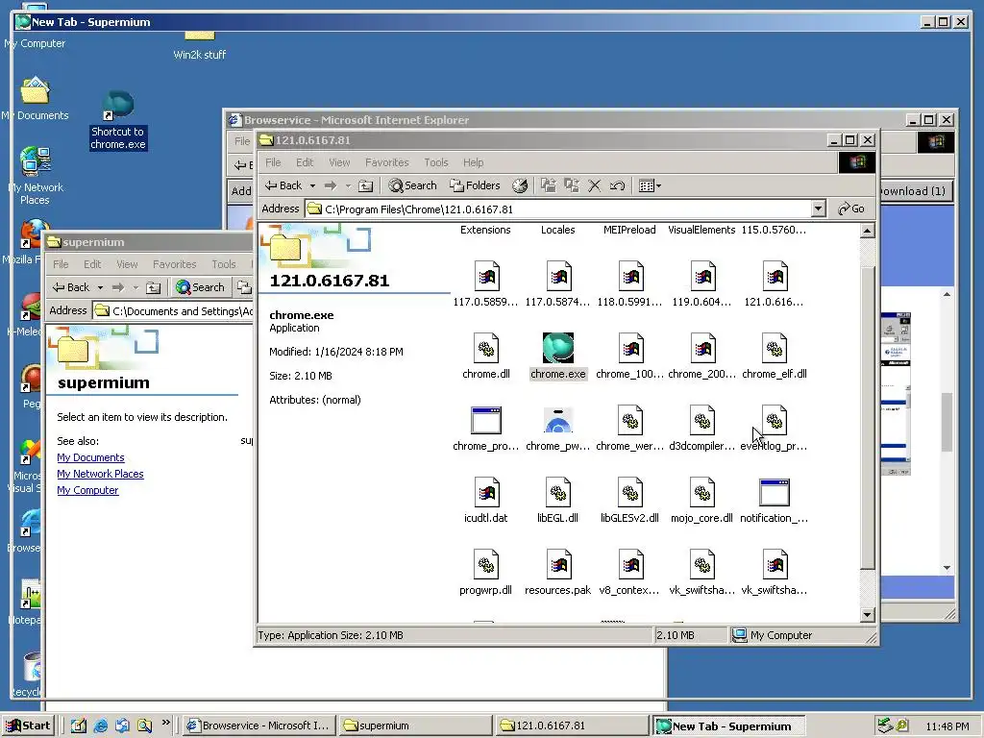The image size is (984, 738).
Task: Click the Folders button in the toolbar
Action: [x=475, y=185]
